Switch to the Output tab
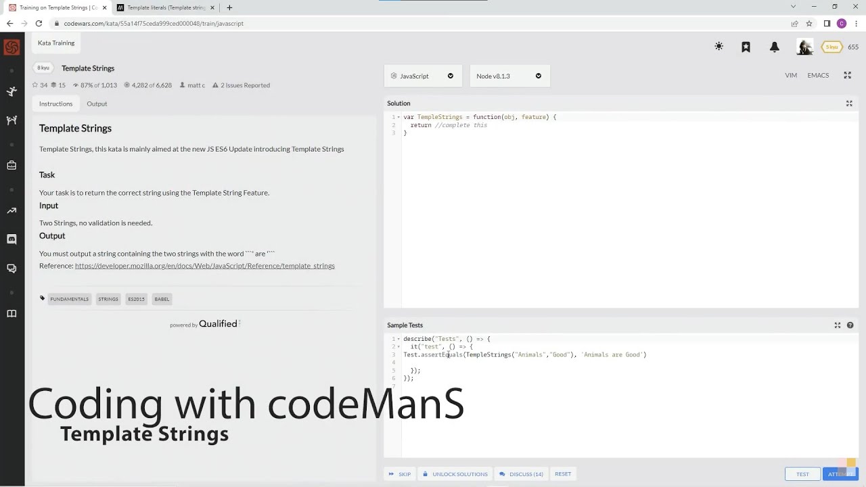The image size is (866, 487). click(97, 103)
